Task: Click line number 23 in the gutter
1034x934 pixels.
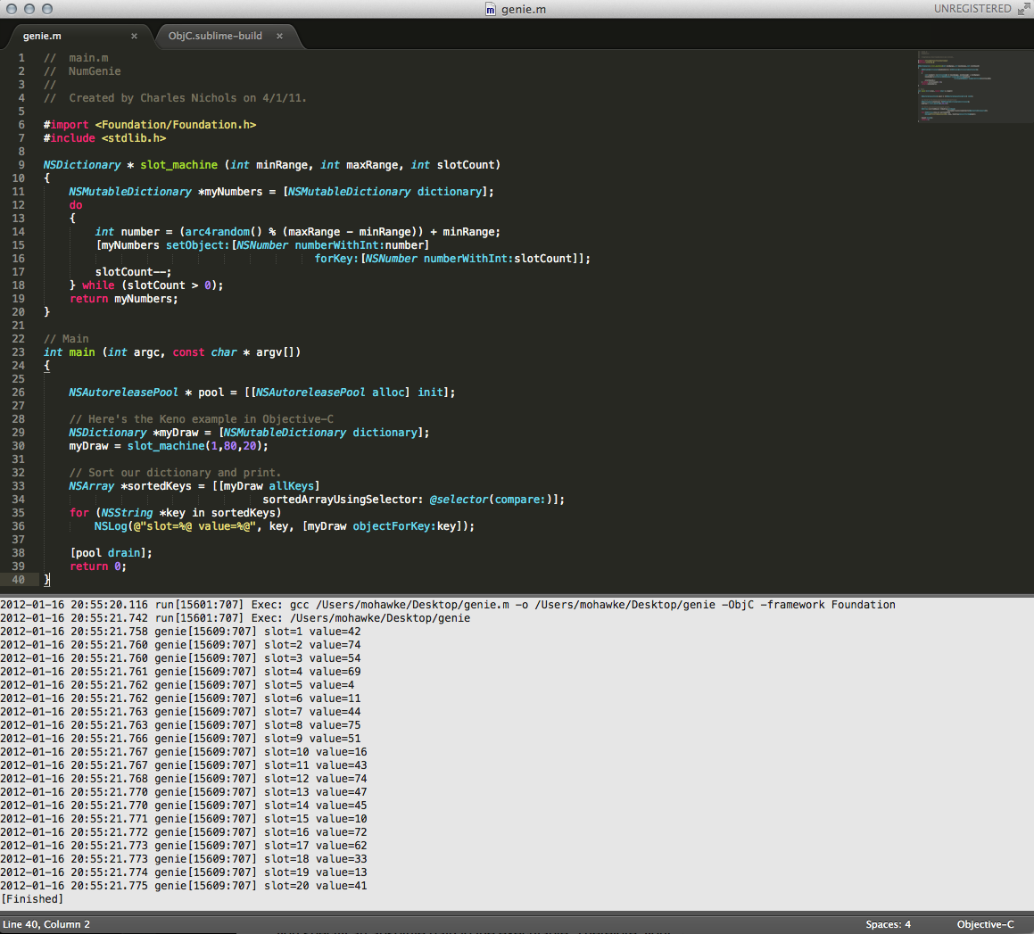Action: [19, 352]
